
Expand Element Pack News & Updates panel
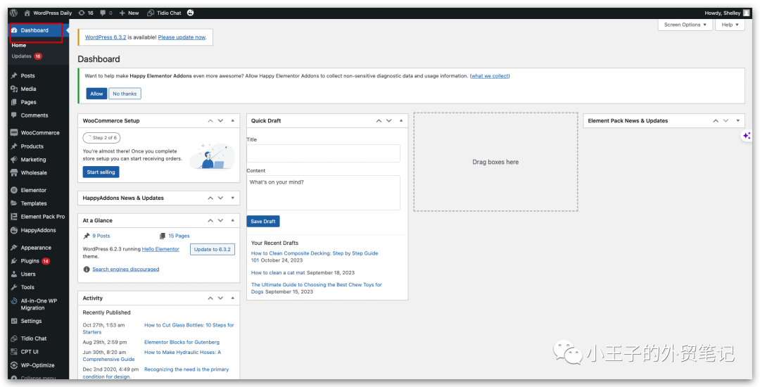(737, 120)
